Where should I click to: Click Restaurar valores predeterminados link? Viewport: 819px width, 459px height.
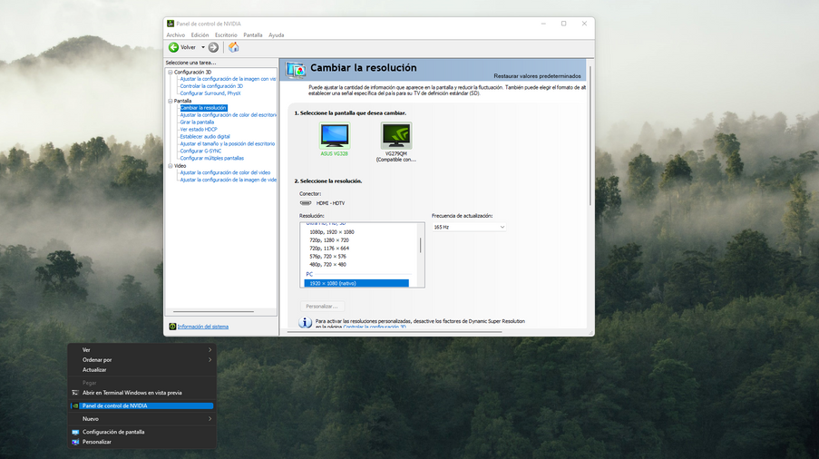coord(537,76)
